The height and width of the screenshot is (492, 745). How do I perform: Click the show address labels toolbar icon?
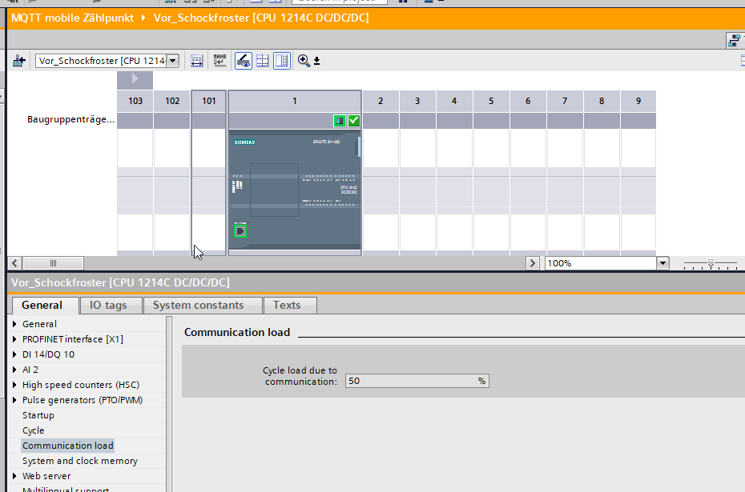(x=197, y=61)
